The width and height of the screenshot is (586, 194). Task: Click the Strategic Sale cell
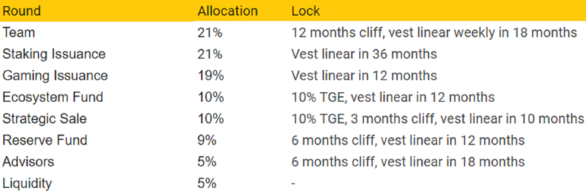[45, 119]
